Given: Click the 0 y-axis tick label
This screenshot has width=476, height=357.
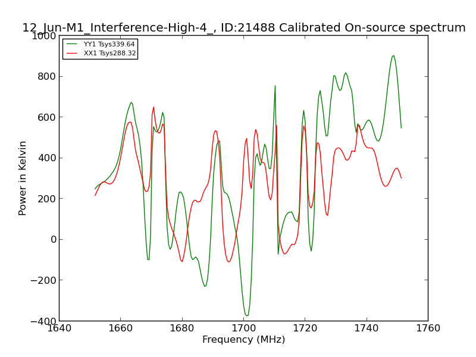Looking at the screenshot, I should coord(54,240).
